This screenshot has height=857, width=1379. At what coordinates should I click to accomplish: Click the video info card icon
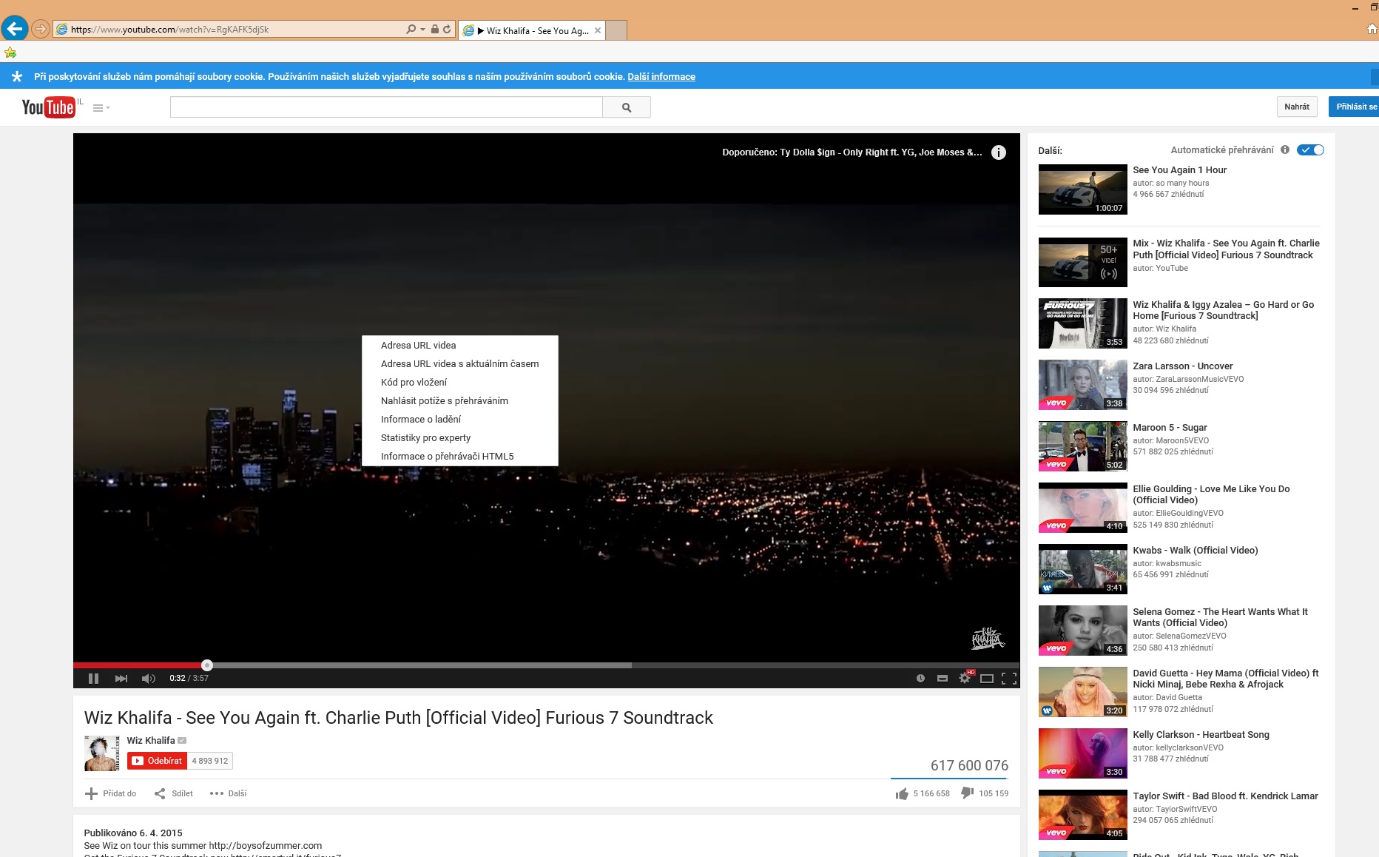click(999, 152)
